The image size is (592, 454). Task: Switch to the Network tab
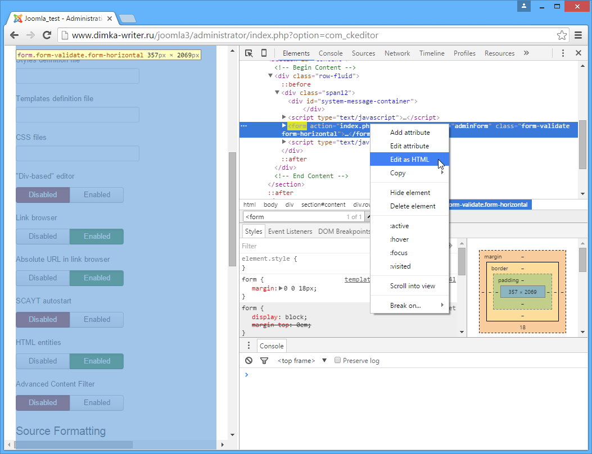[x=397, y=53]
